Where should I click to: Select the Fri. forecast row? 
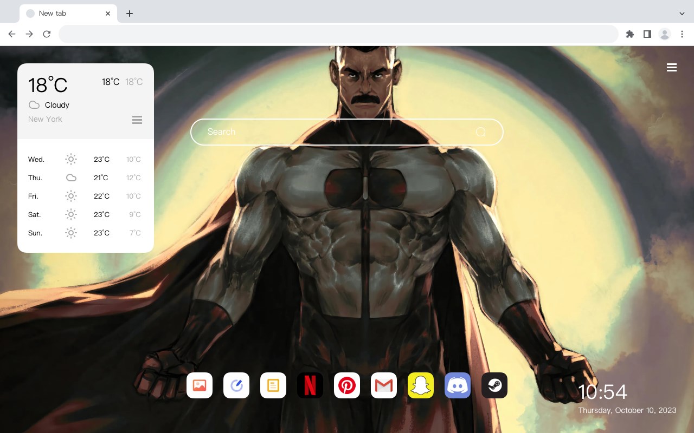85,196
